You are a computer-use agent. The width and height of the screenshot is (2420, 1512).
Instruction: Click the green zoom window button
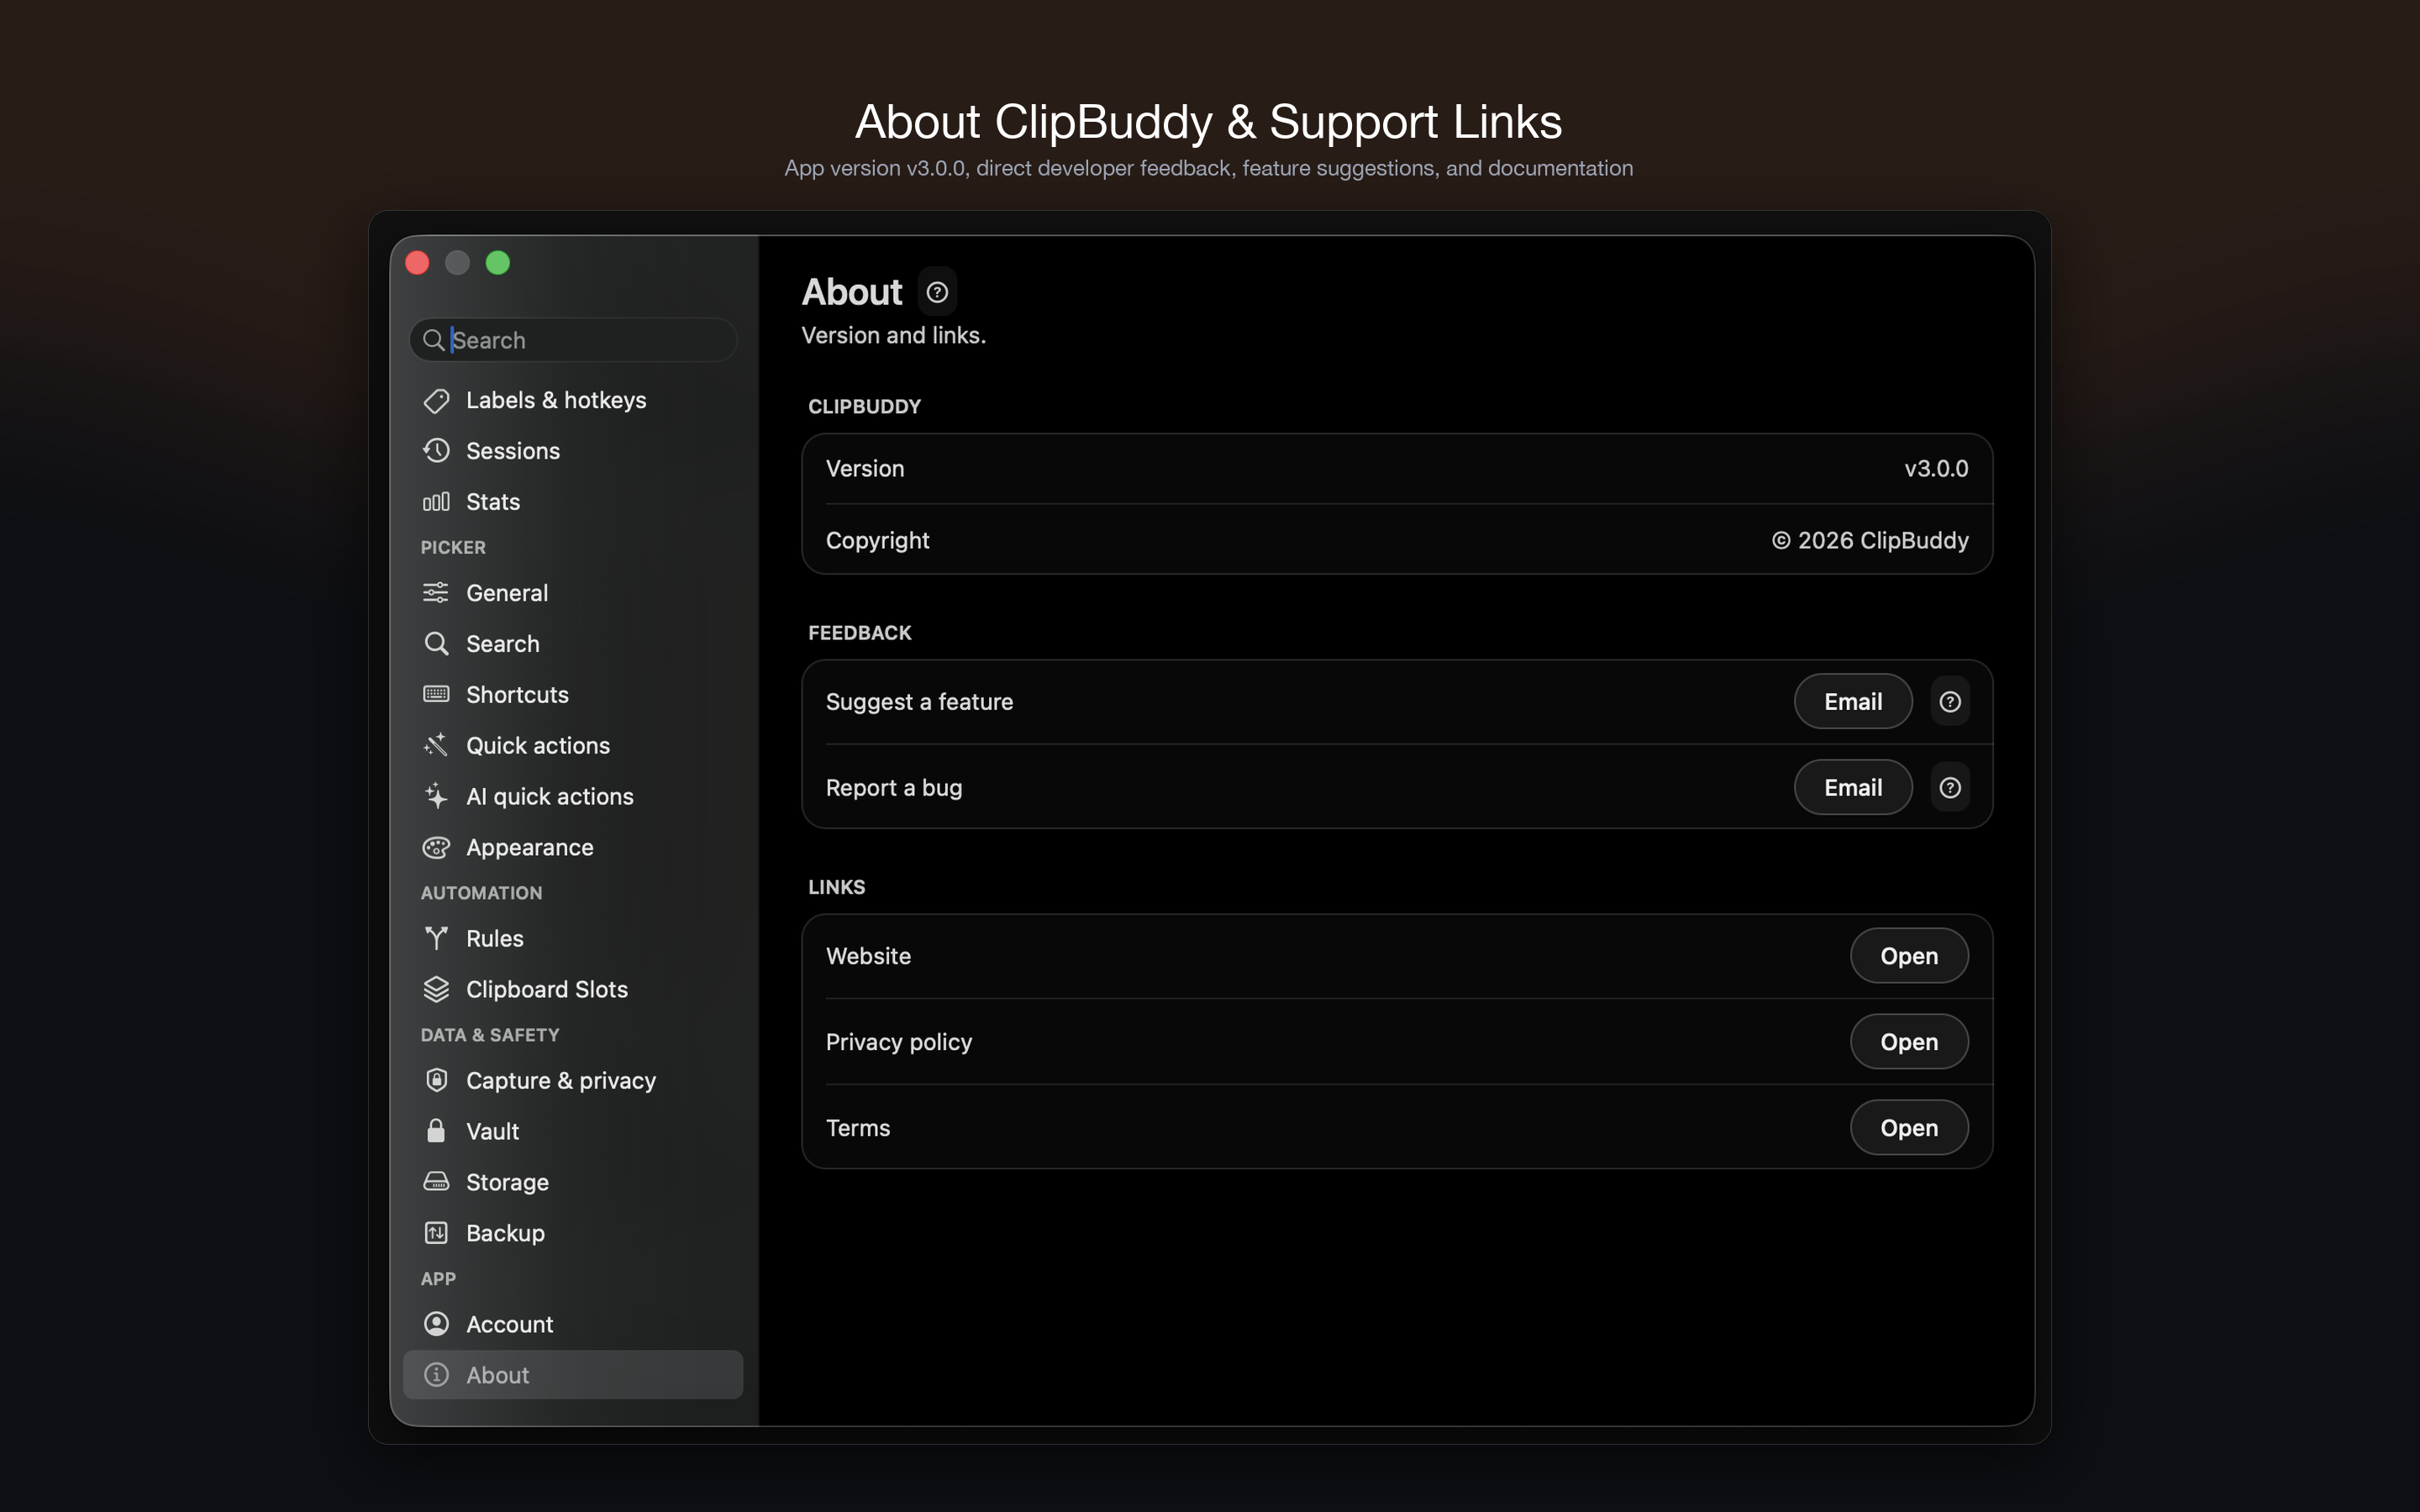coord(498,263)
